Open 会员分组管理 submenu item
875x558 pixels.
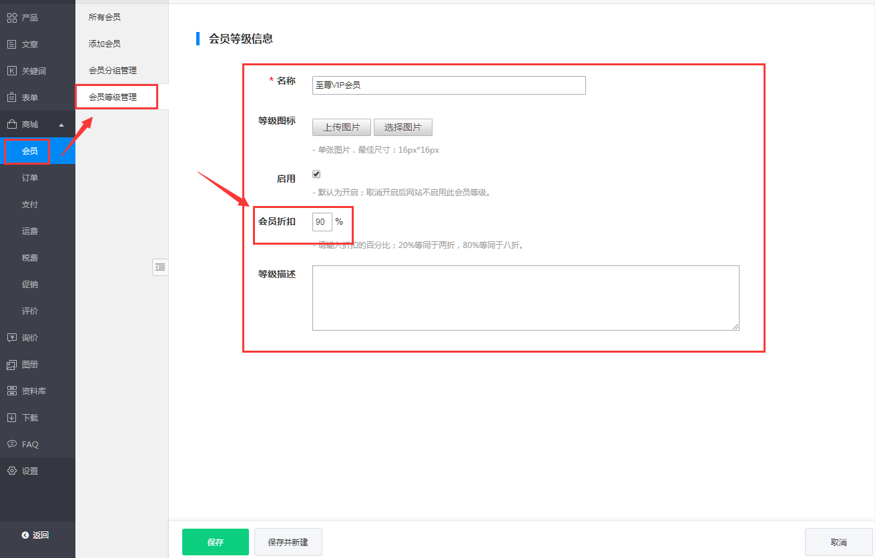(x=113, y=70)
